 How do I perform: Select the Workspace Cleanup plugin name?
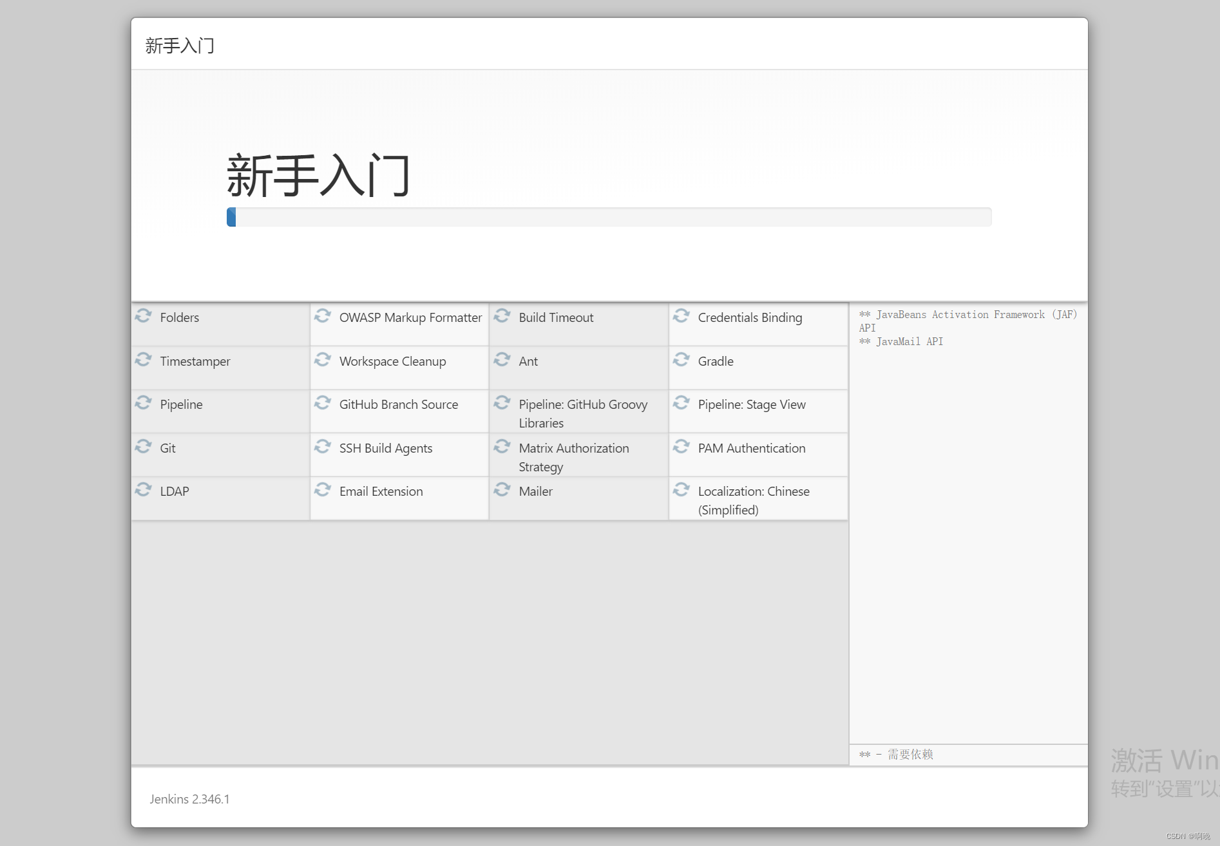click(392, 361)
